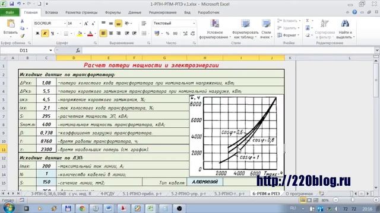Click the cell borders icon
Image resolution: width=380 pixels, height=213 pixels.
66,34
